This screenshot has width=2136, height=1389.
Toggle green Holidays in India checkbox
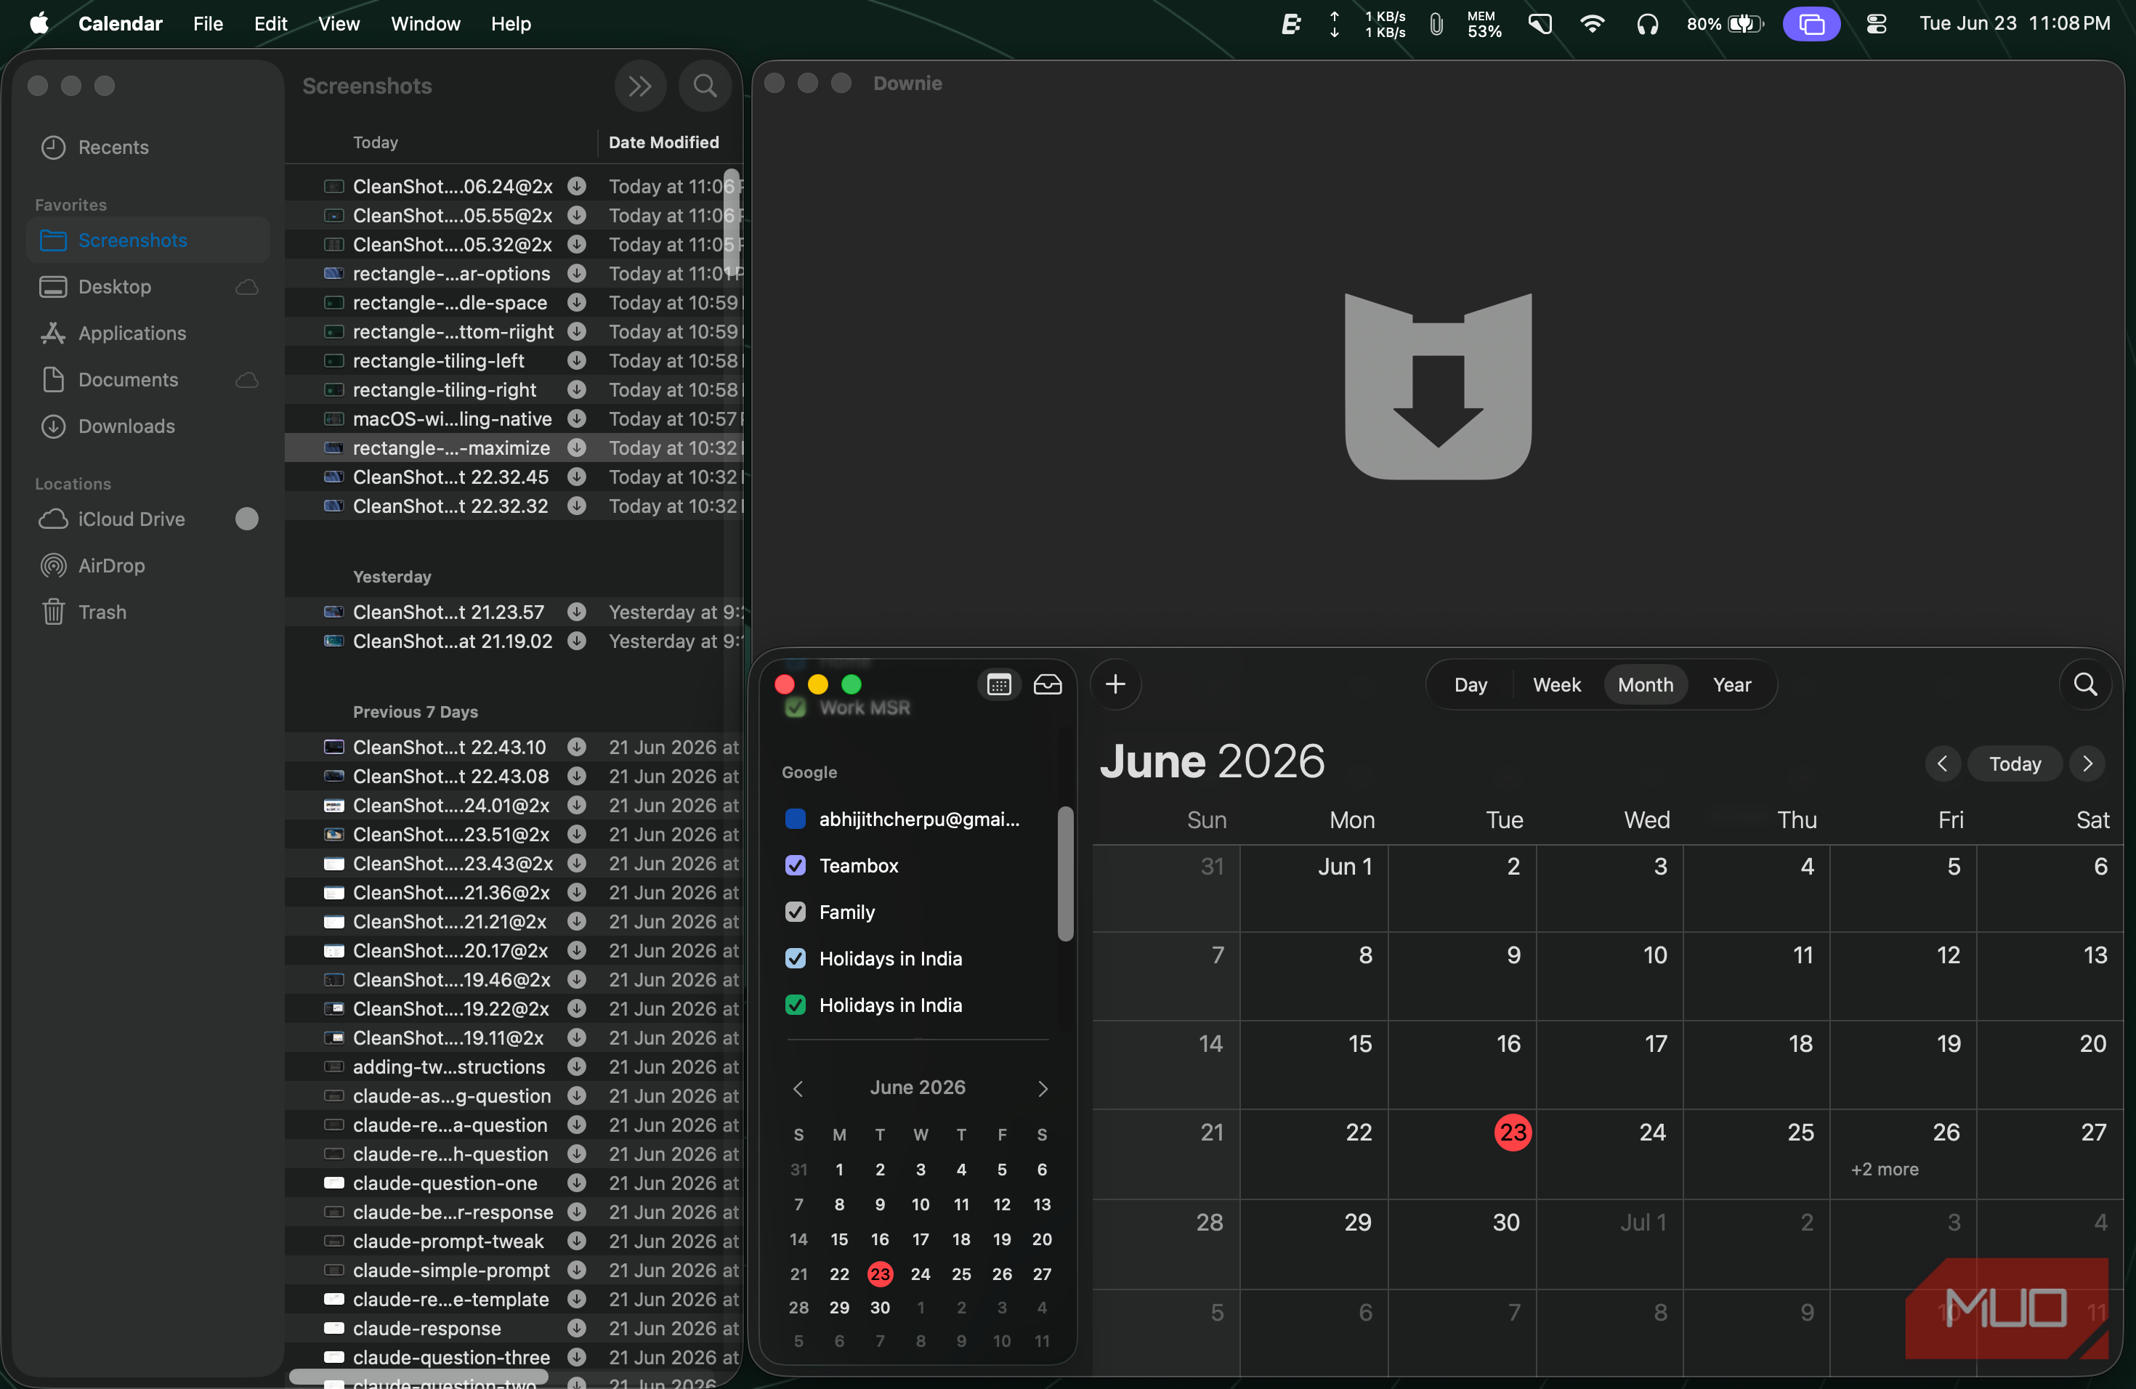(x=795, y=1005)
